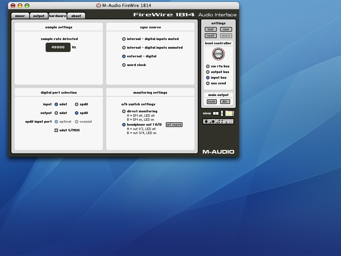Set digital input port to adat

(x=56, y=104)
